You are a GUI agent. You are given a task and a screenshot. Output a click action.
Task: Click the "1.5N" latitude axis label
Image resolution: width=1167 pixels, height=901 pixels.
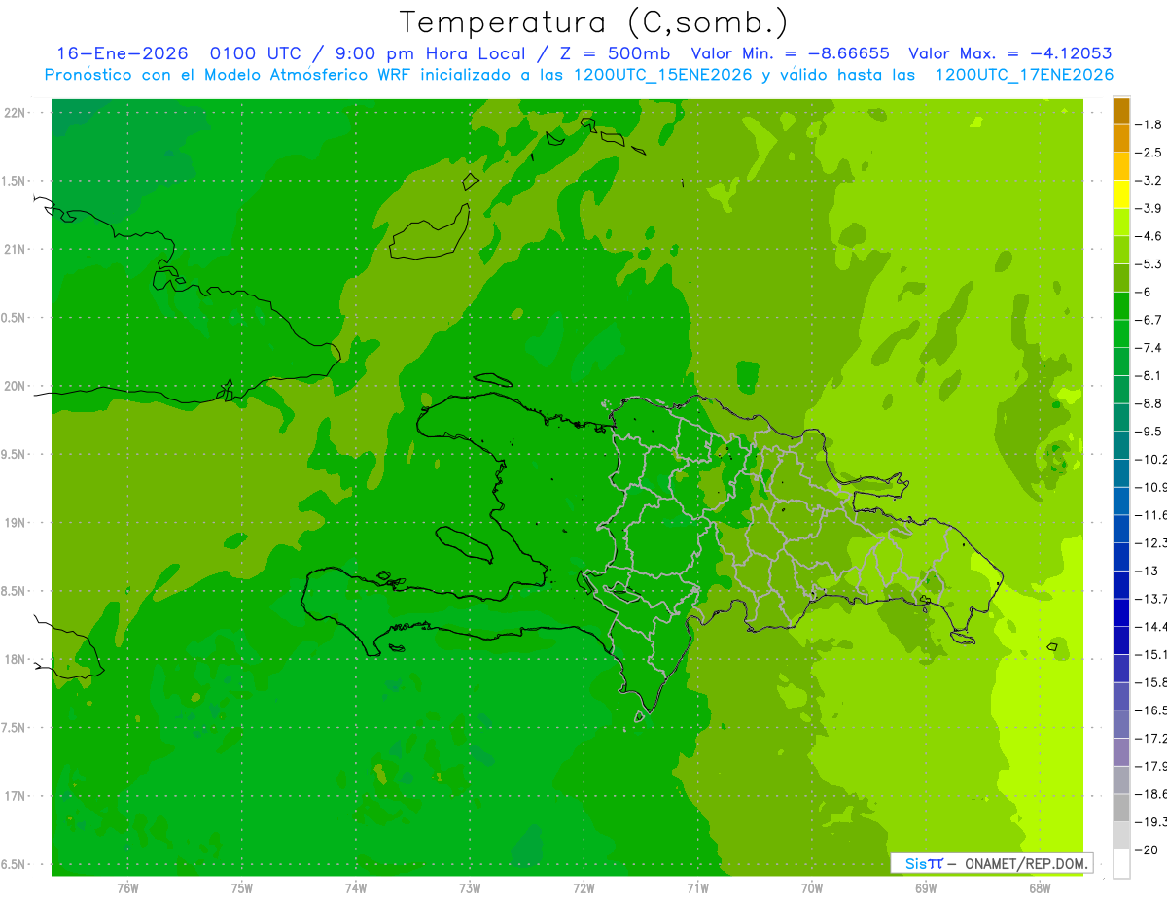pyautogui.click(x=15, y=182)
